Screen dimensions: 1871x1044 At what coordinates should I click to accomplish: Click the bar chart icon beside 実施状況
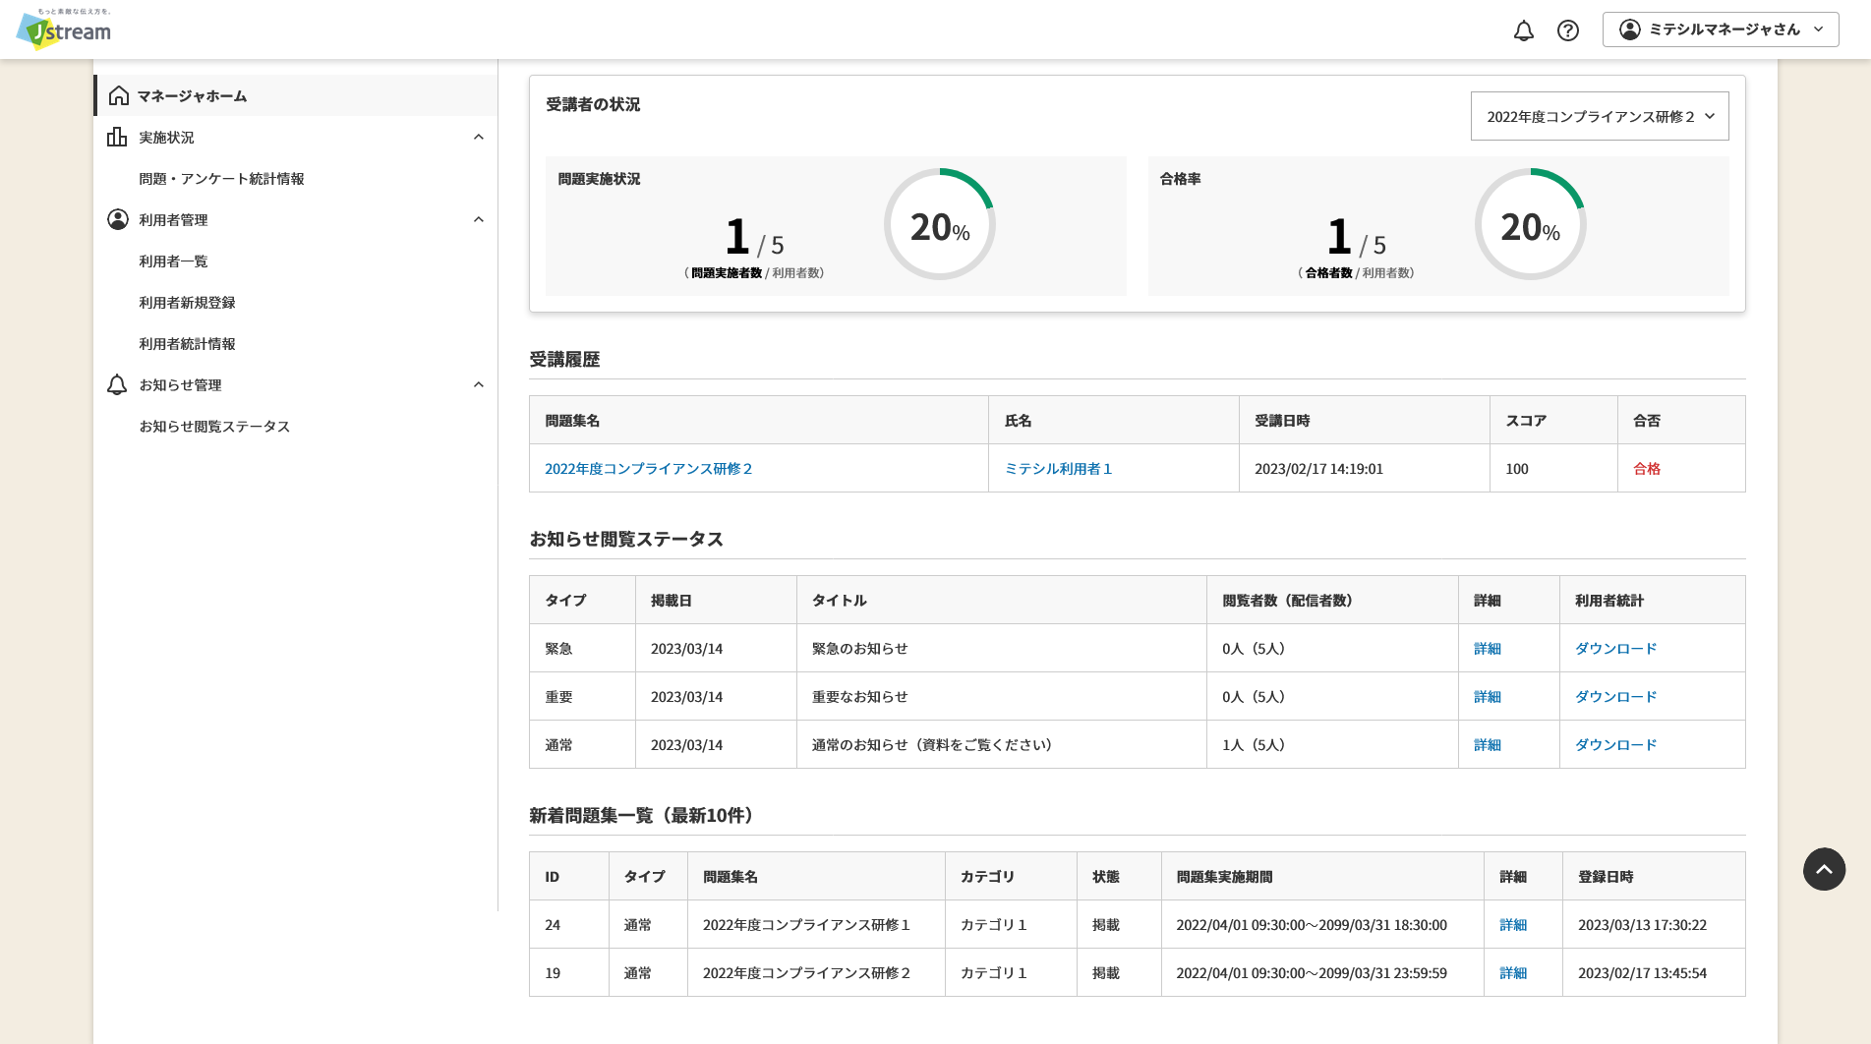tap(117, 137)
